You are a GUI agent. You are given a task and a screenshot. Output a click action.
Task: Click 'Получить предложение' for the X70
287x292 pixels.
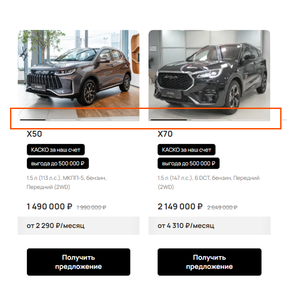click(x=210, y=262)
